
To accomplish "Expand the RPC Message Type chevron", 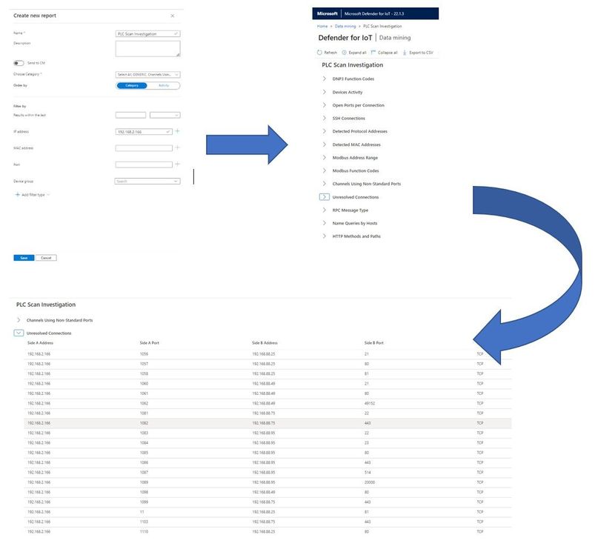I will click(324, 210).
